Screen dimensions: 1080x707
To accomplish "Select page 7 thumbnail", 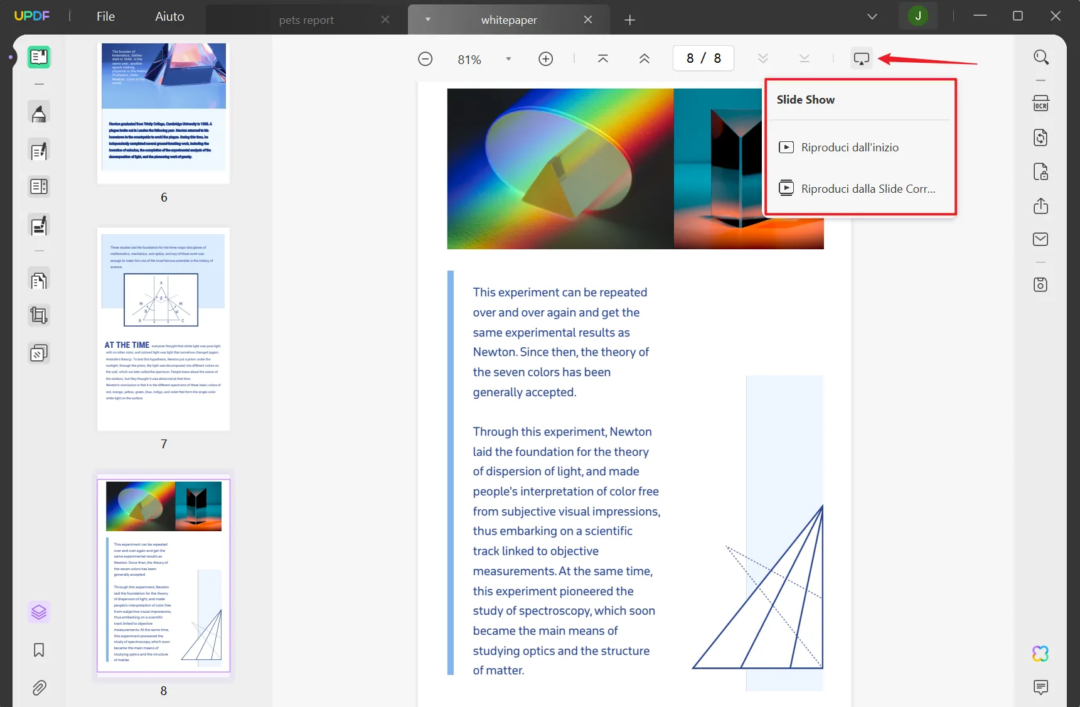I will coord(164,329).
